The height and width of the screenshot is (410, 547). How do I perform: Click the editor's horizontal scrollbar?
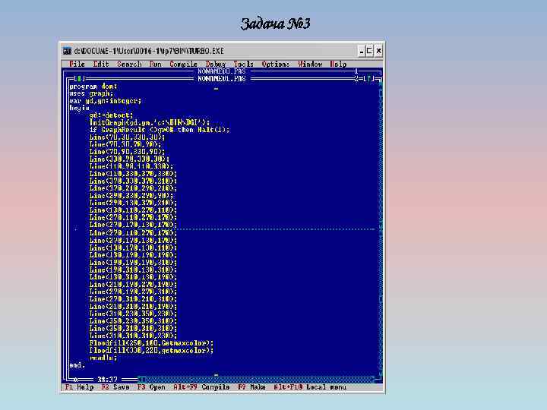point(257,379)
